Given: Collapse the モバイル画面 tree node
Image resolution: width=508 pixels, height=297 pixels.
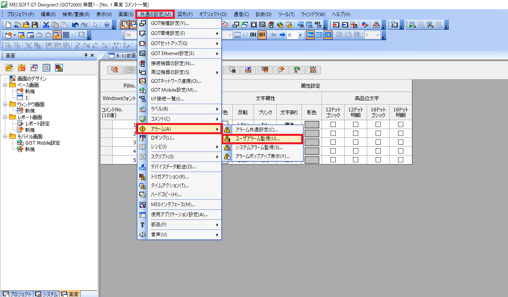Looking at the screenshot, I should [5, 137].
